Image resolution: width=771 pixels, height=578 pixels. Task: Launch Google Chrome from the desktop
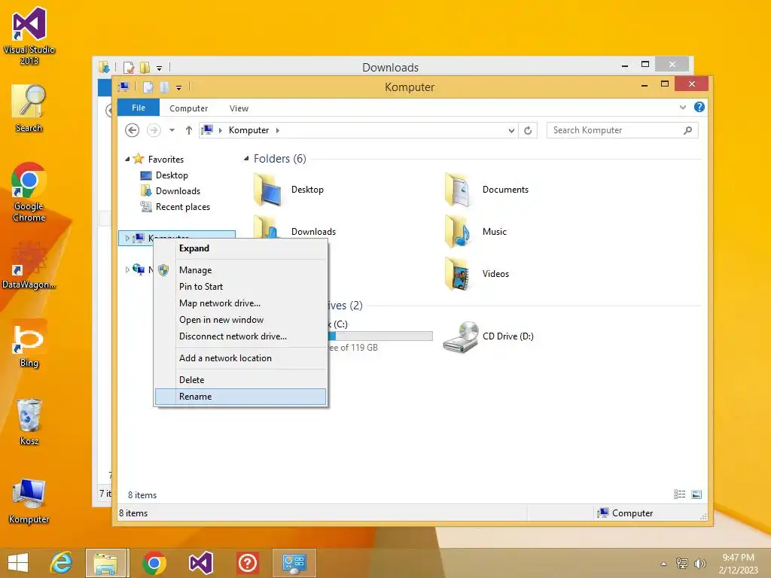point(29,192)
